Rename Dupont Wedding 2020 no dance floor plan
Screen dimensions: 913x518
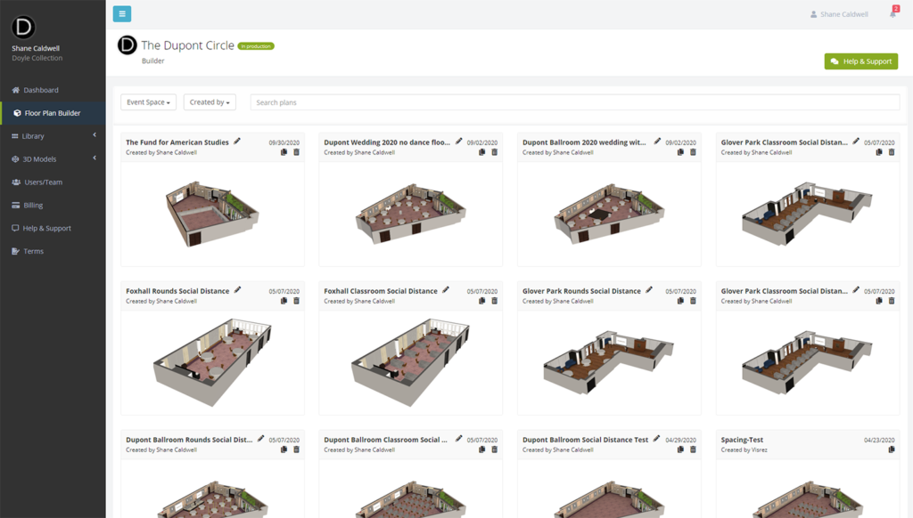pyautogui.click(x=459, y=142)
